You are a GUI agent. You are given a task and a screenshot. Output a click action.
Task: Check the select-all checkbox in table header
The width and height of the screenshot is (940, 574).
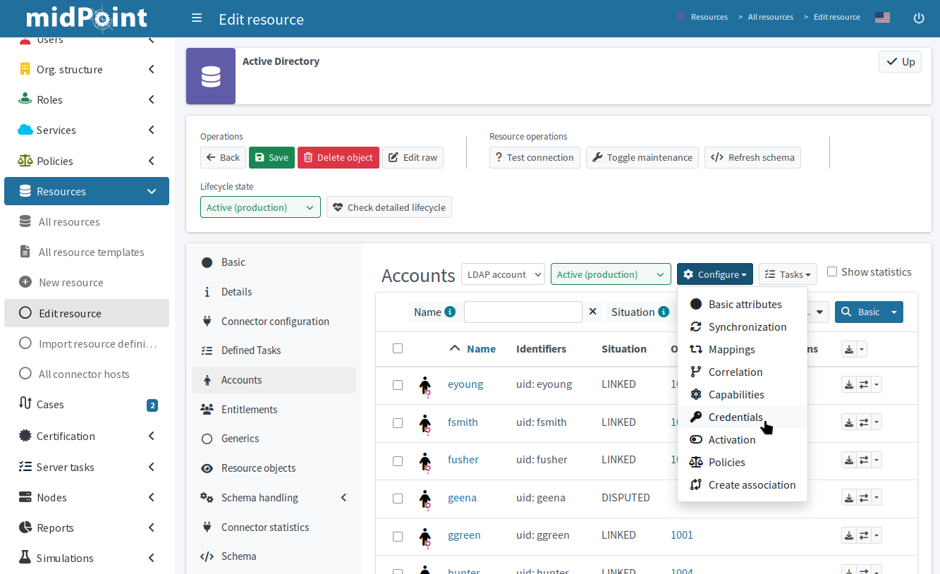(x=398, y=348)
